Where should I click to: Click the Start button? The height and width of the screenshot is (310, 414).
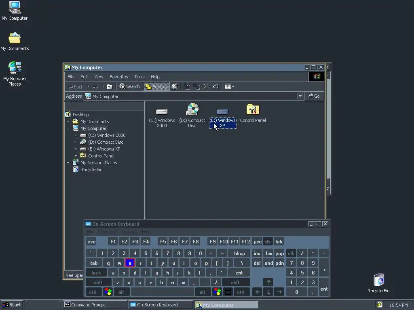coord(12,305)
